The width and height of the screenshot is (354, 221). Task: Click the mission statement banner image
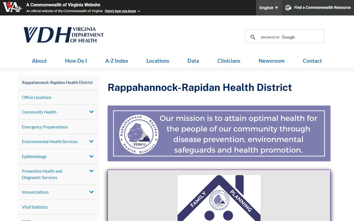[219, 133]
